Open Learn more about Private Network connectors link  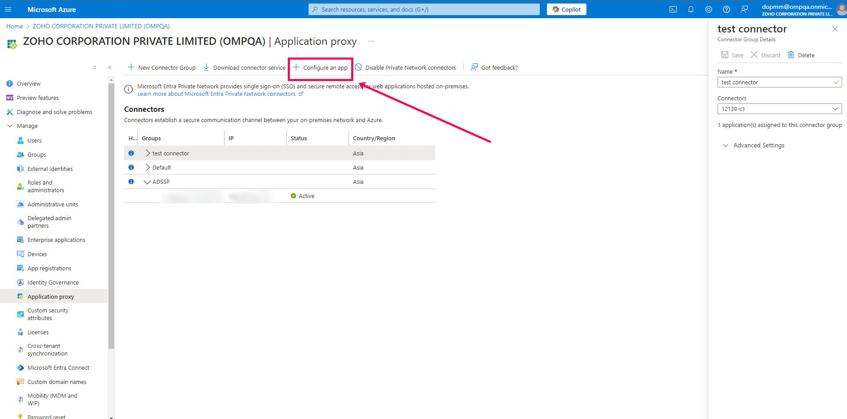(x=221, y=94)
